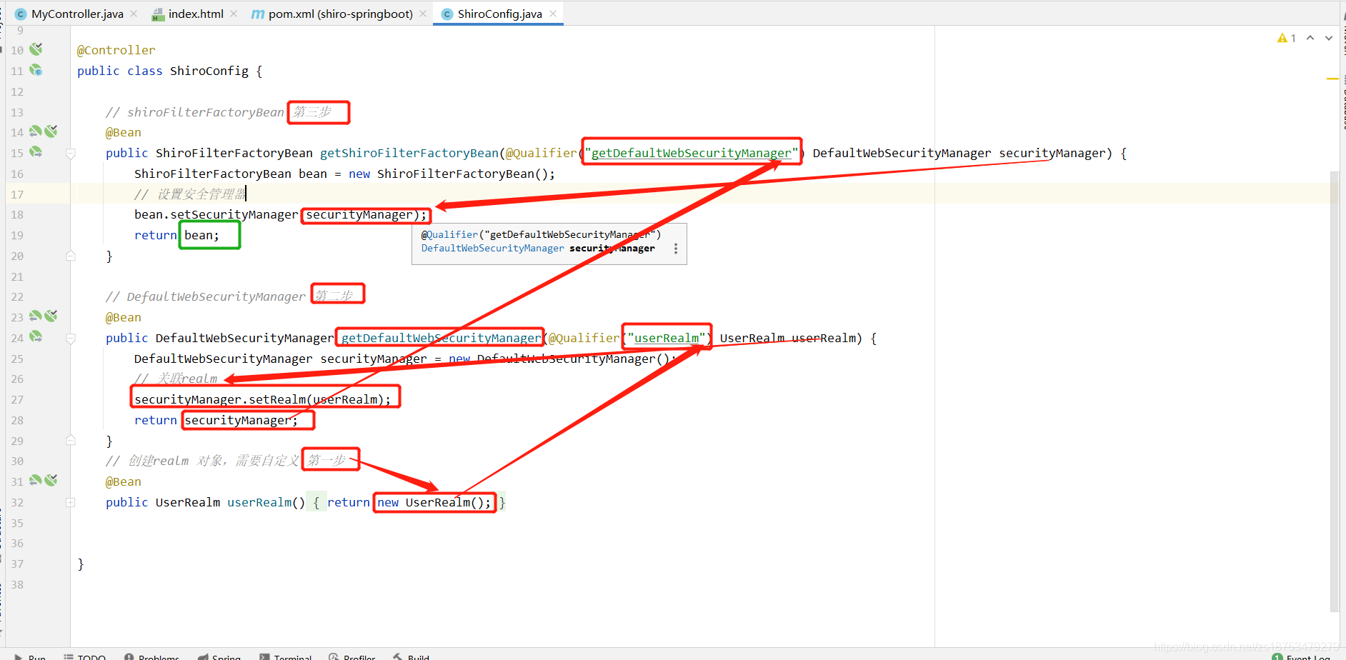The width and height of the screenshot is (1346, 660).
Task: Click bean dependencies gutter icon on line 14
Action: coord(35,131)
